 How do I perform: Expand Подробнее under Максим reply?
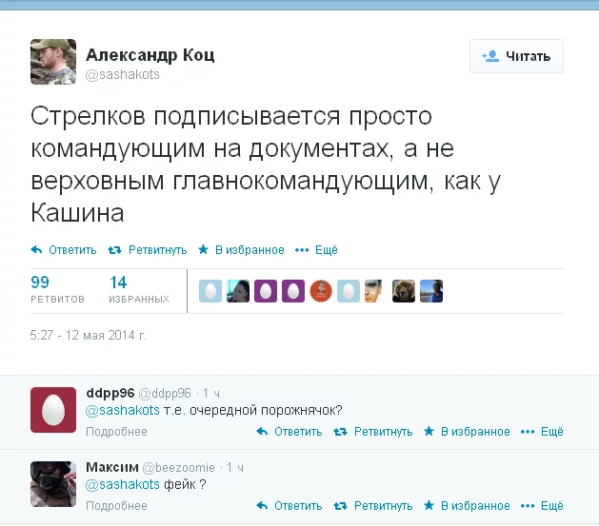(x=116, y=506)
